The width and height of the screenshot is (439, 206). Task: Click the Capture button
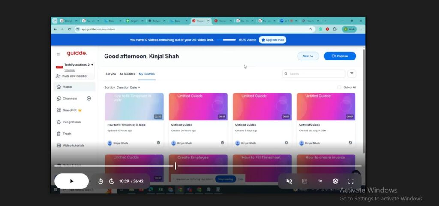340,56
